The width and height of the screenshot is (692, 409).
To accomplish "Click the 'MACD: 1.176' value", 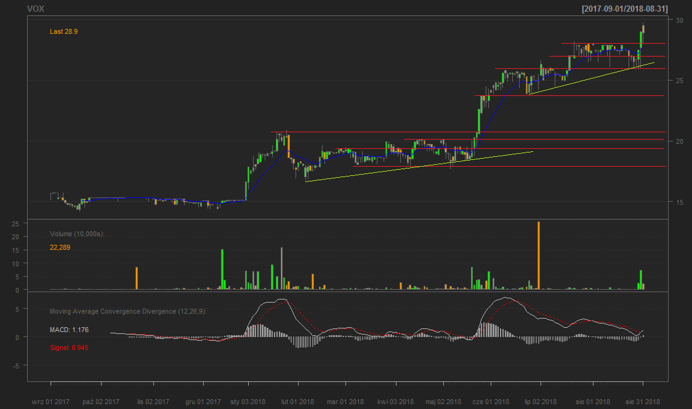I will coord(69,330).
